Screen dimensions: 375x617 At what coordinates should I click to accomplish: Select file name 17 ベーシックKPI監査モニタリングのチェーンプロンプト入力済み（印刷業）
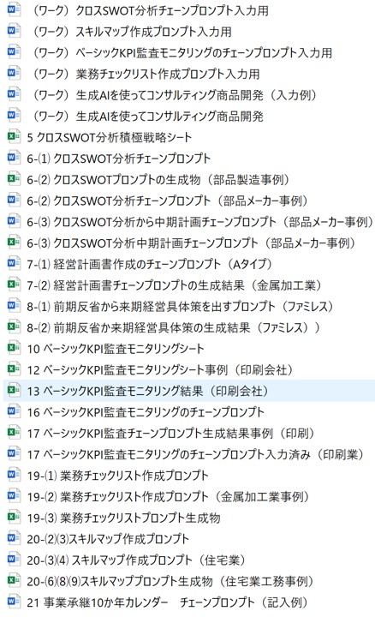(195, 454)
